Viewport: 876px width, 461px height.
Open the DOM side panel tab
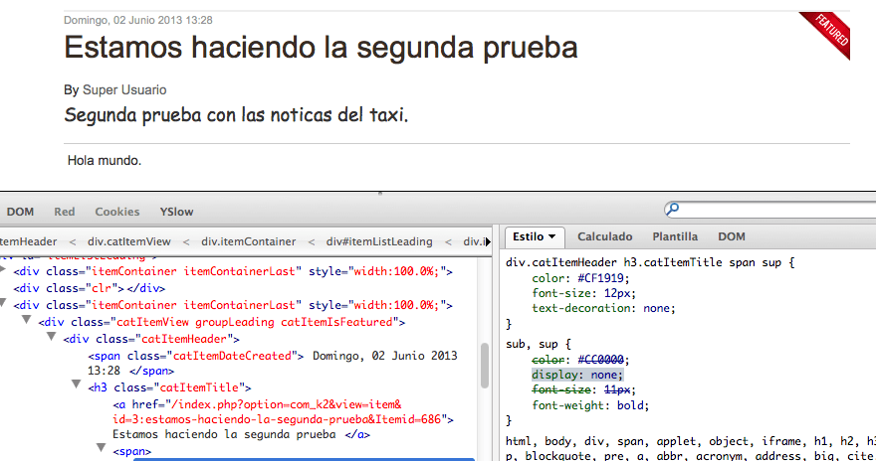click(732, 236)
